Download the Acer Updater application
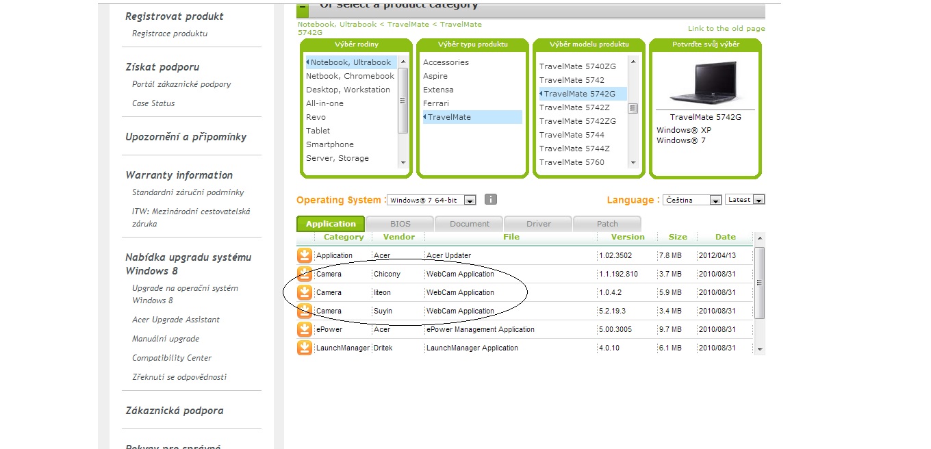The image size is (931, 449). click(304, 255)
